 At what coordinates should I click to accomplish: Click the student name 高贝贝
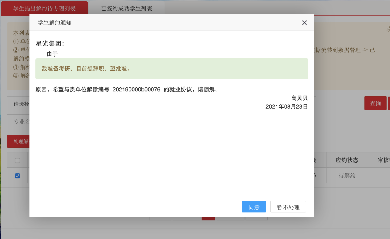pos(299,98)
